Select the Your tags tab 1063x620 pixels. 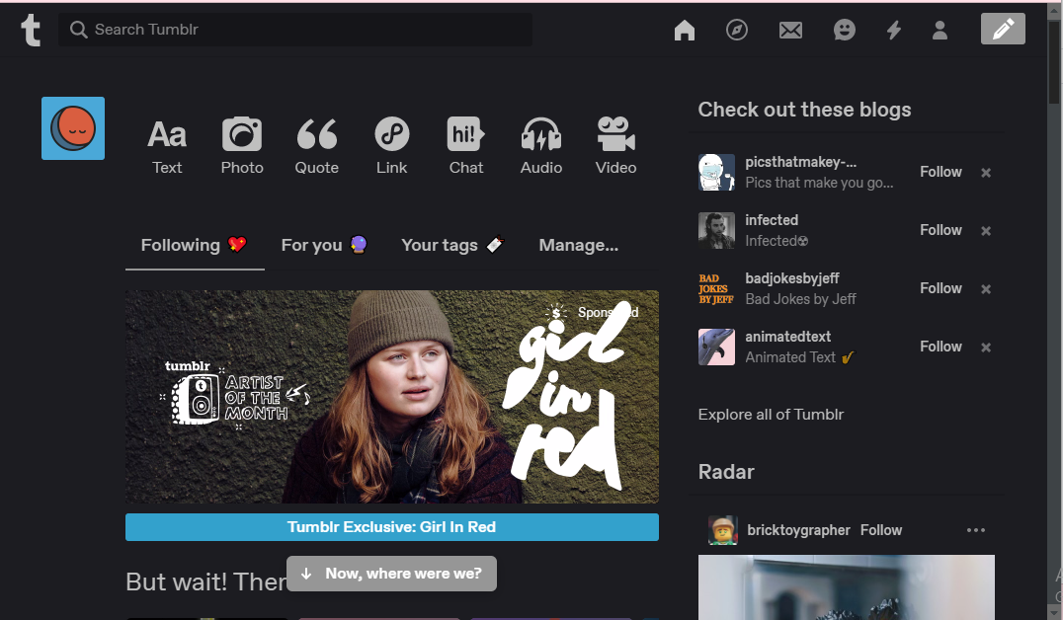click(451, 245)
